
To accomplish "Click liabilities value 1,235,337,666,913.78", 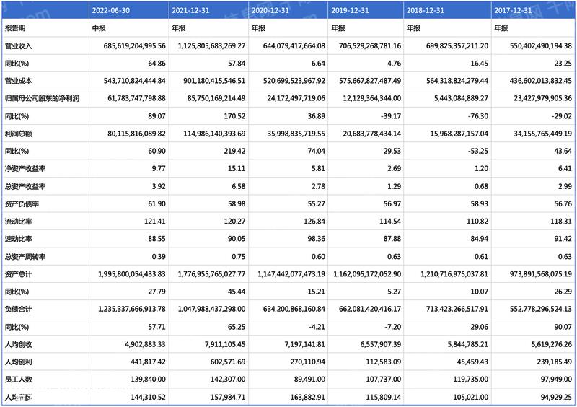I will 132,310.
